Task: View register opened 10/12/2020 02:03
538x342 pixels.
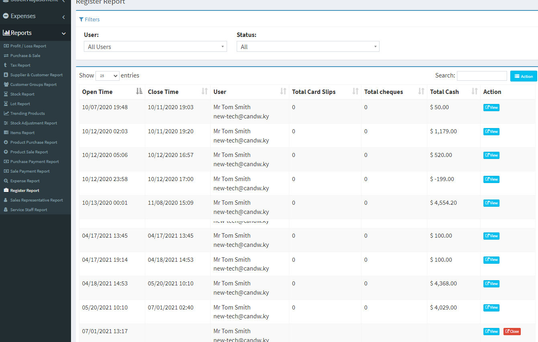Action: (x=491, y=131)
